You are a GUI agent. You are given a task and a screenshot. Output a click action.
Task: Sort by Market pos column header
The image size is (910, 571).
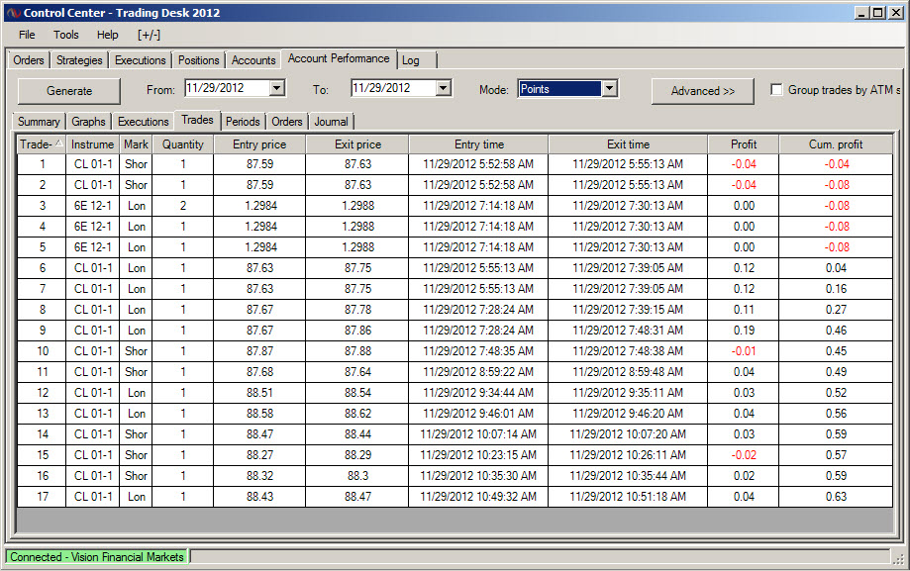[136, 144]
